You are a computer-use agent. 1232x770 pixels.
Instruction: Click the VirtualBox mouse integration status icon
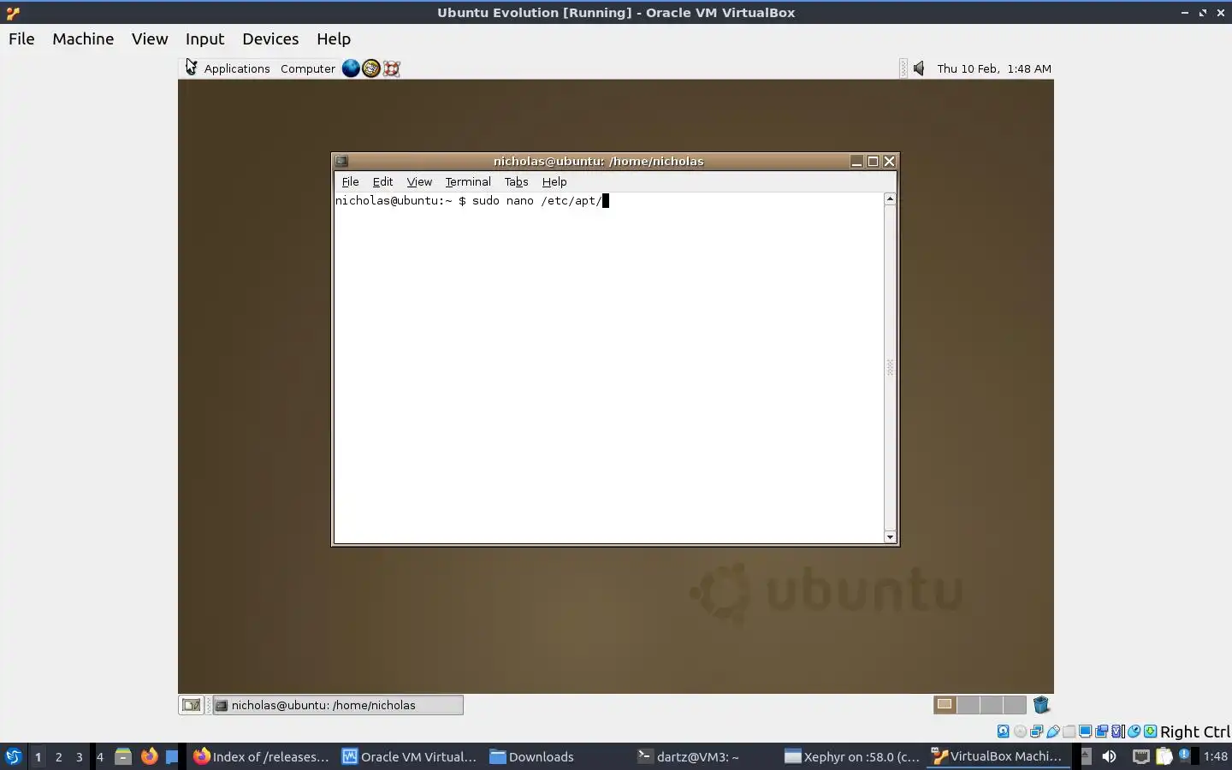point(1134,731)
